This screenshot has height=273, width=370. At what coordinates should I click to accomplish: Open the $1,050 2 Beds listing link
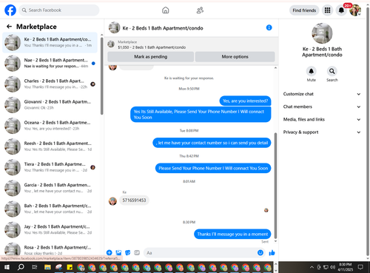tap(152, 47)
